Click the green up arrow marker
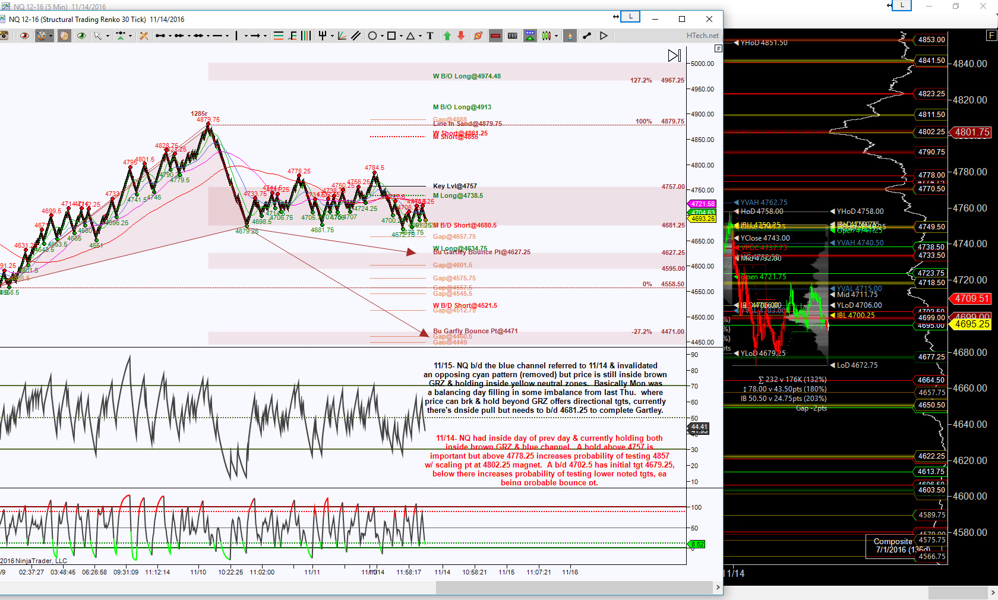 447,36
